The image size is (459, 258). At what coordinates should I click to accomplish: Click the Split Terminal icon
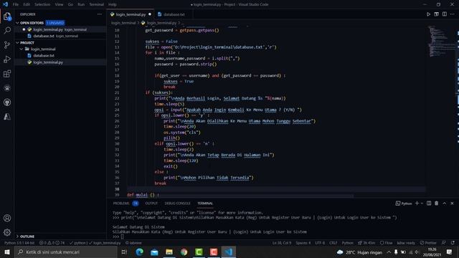429,204
